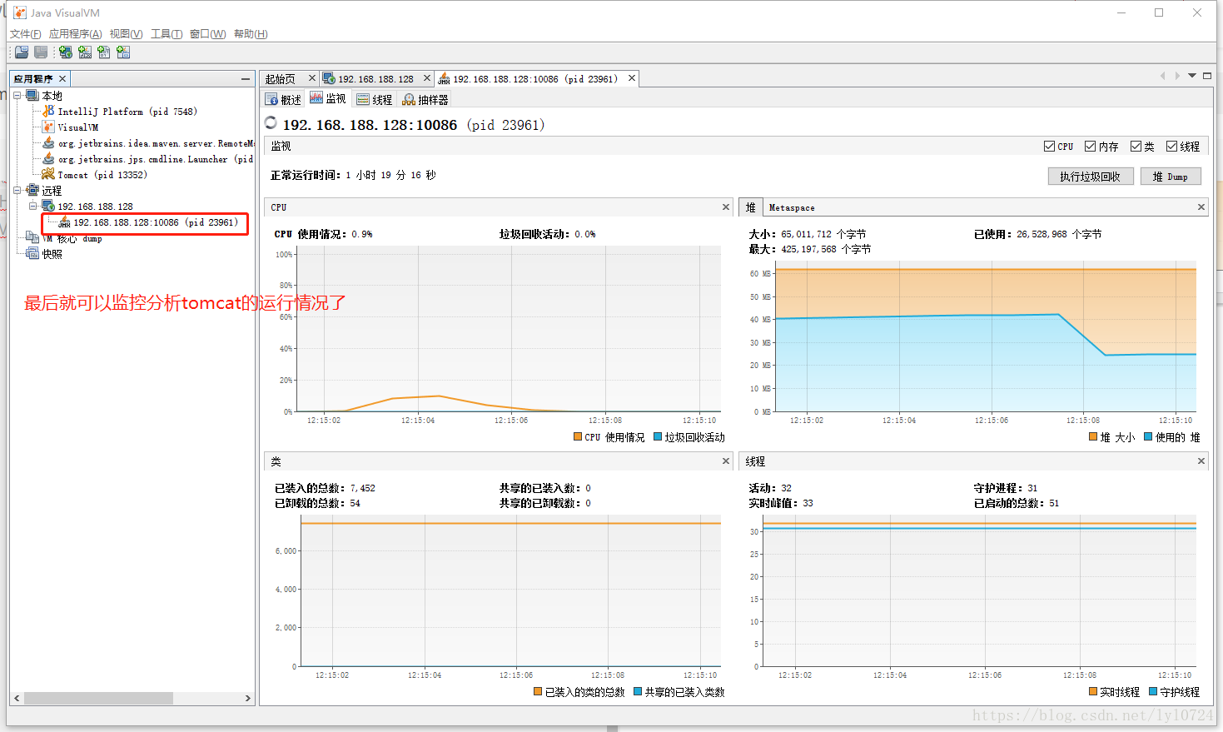Open the 文件(F) menu
The height and width of the screenshot is (732, 1223).
tap(25, 34)
